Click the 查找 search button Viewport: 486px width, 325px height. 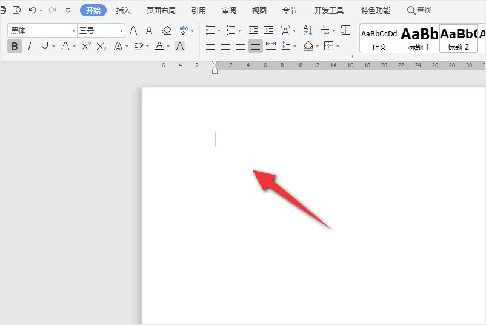[419, 10]
